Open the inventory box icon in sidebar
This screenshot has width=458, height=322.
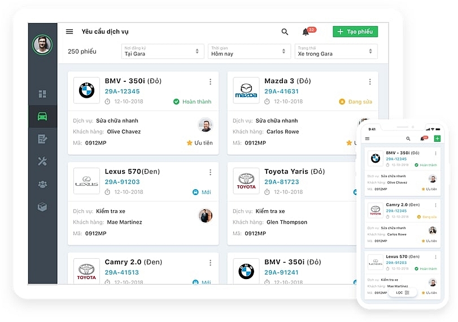pos(42,207)
